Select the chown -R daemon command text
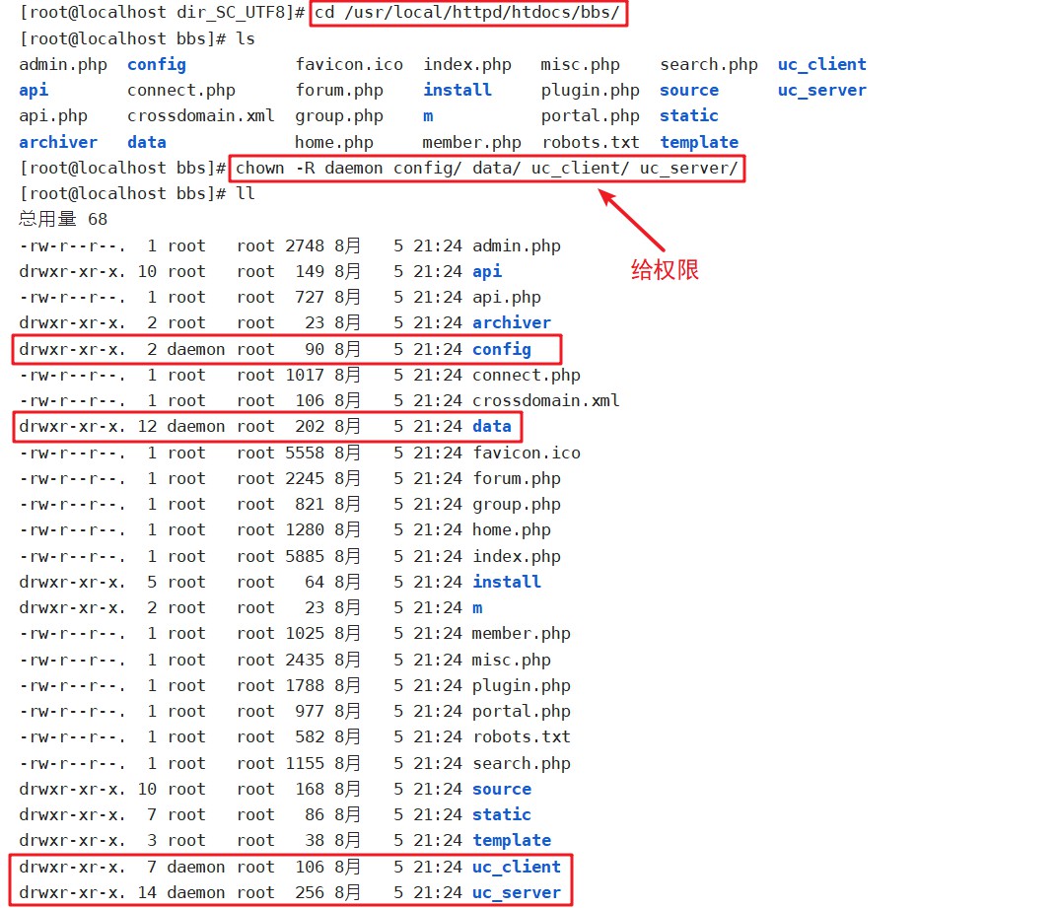The image size is (1057, 908). pyautogui.click(x=487, y=168)
